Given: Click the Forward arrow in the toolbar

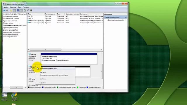Looking at the screenshot, I should pos(7,10).
